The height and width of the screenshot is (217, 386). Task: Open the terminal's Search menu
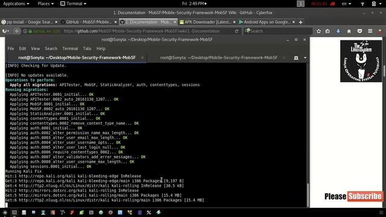coord(51,48)
